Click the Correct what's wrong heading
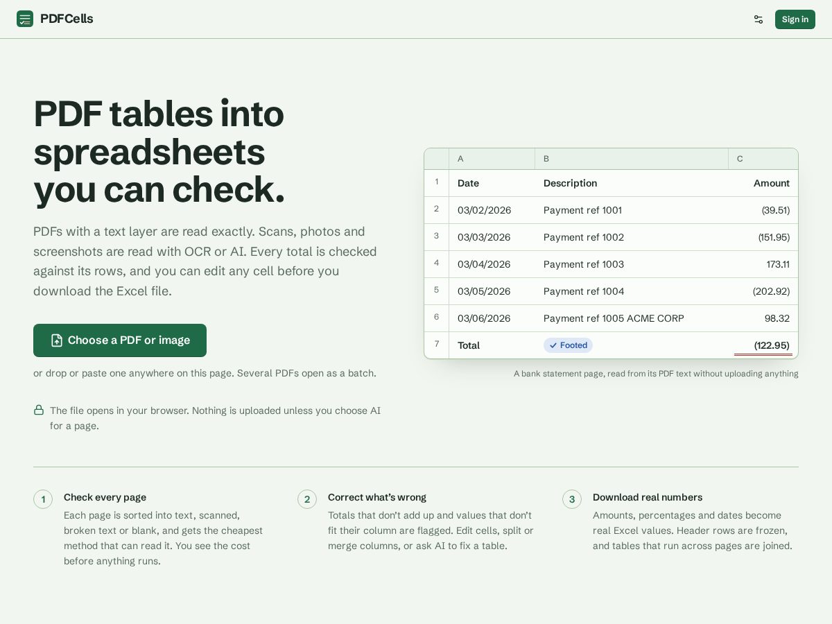The width and height of the screenshot is (832, 624). [x=377, y=497]
